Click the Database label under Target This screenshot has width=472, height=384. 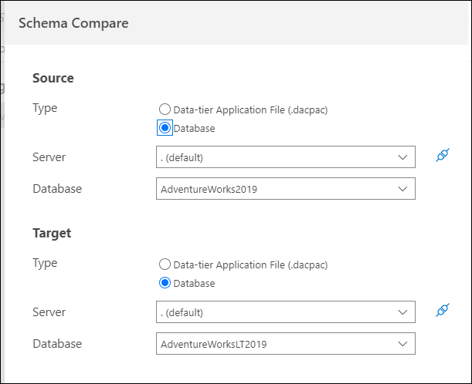coord(57,343)
